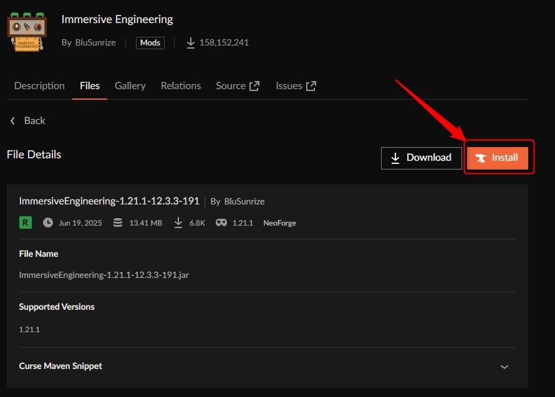Click the File Name heading

tap(39, 254)
